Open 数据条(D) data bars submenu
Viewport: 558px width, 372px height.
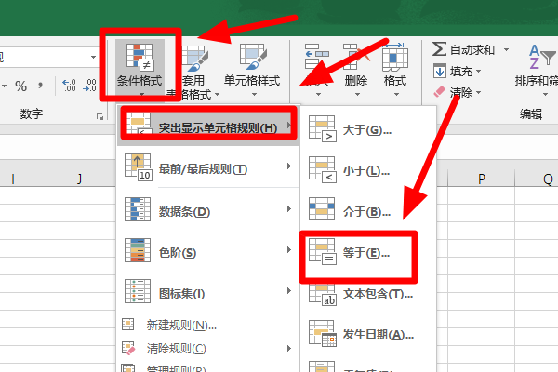[x=208, y=211]
